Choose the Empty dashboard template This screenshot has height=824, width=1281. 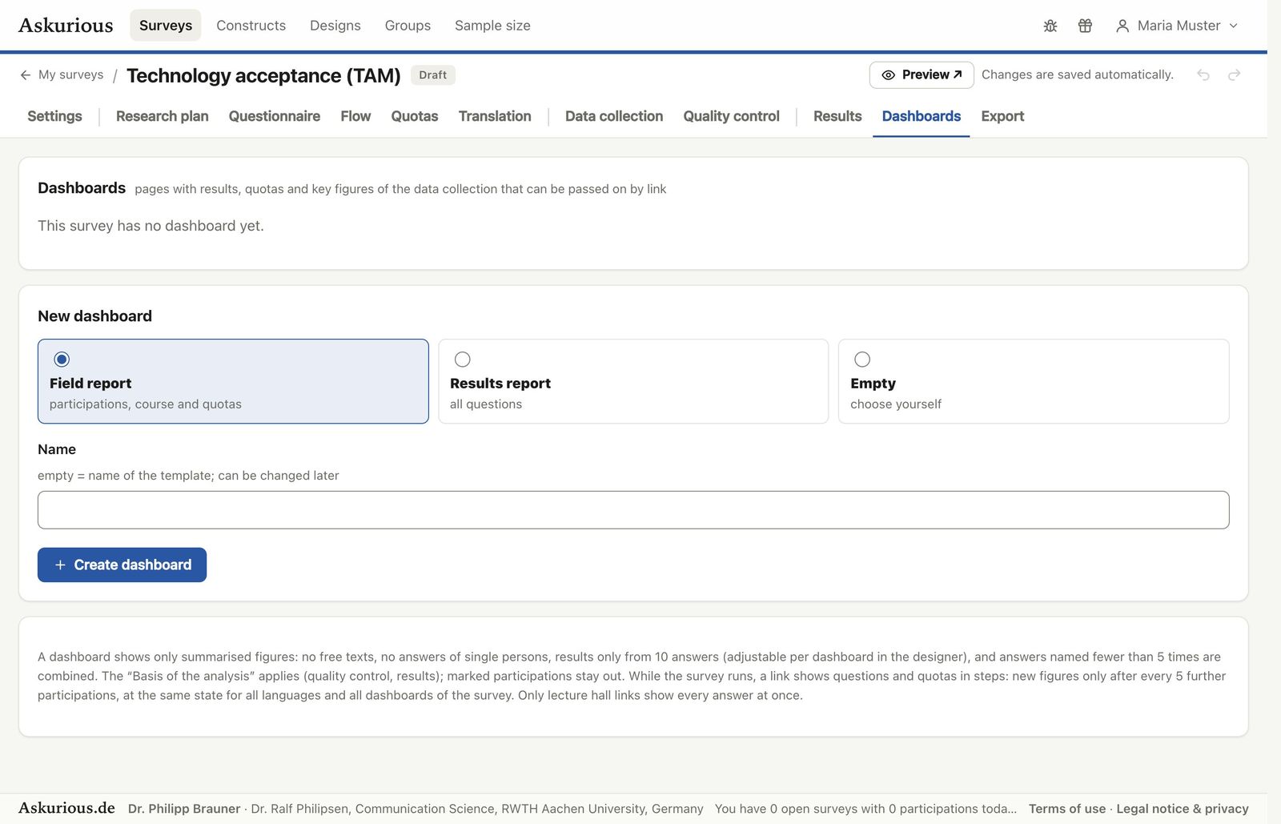click(x=1034, y=381)
